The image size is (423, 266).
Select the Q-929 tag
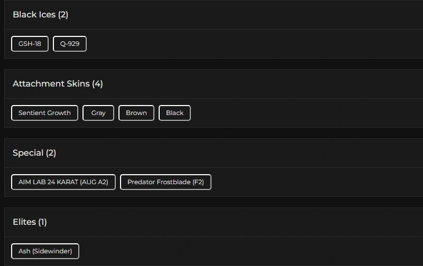70,44
